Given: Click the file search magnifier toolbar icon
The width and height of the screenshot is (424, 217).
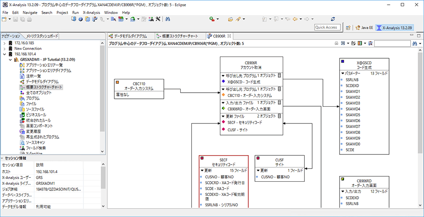Looking at the screenshot, I should pyautogui.click(x=114, y=19).
